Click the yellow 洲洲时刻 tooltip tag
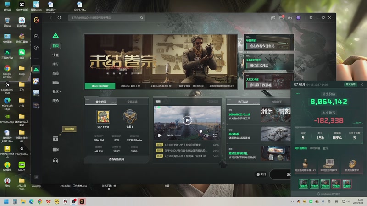The width and height of the screenshot is (367, 206). pos(69,129)
